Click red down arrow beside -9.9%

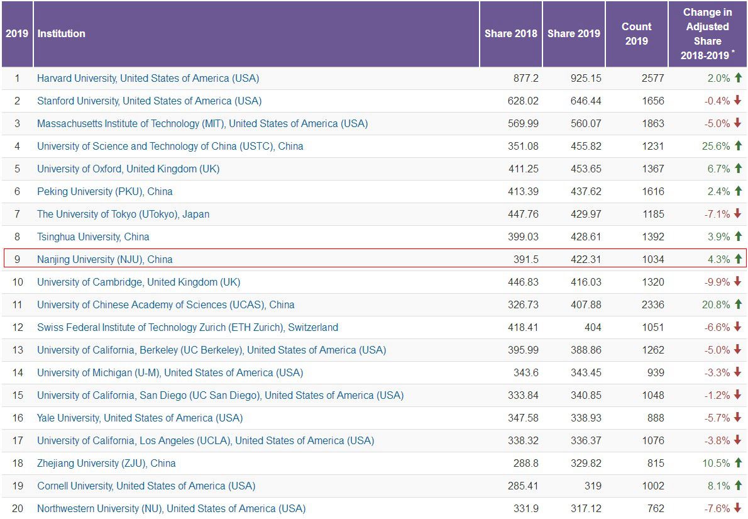(x=738, y=282)
